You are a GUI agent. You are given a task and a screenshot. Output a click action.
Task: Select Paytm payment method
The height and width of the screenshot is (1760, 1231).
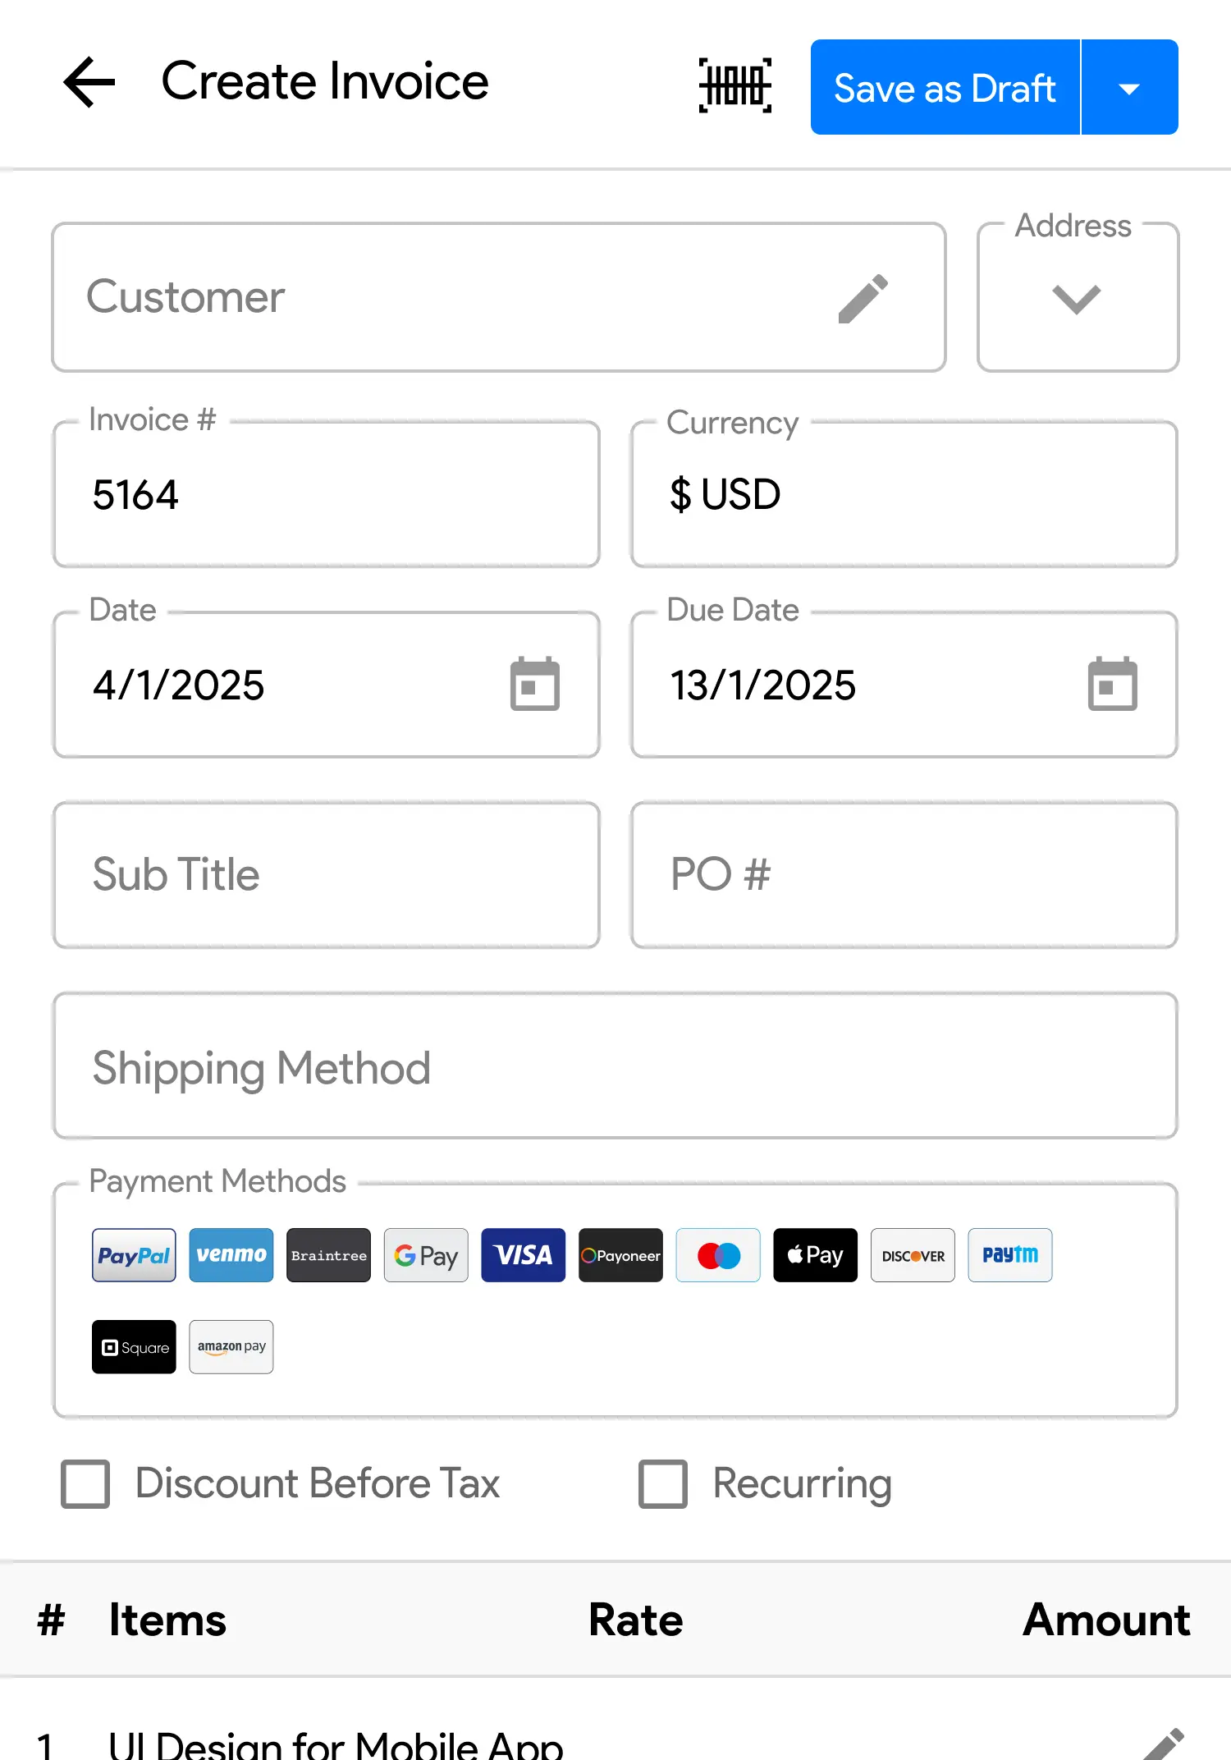click(1010, 1255)
